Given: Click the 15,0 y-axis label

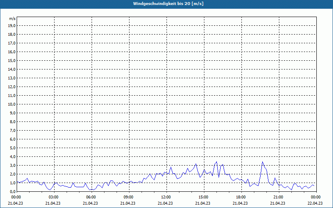Looking at the screenshot, I should pyautogui.click(x=12, y=60).
